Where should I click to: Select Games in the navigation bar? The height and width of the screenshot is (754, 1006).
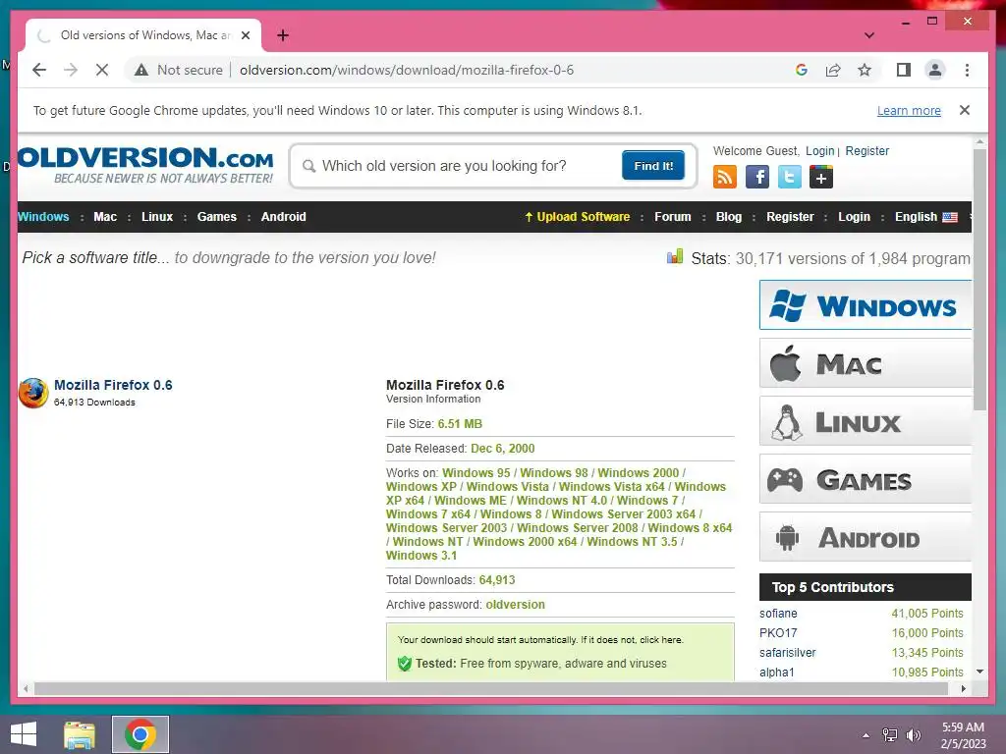[217, 217]
